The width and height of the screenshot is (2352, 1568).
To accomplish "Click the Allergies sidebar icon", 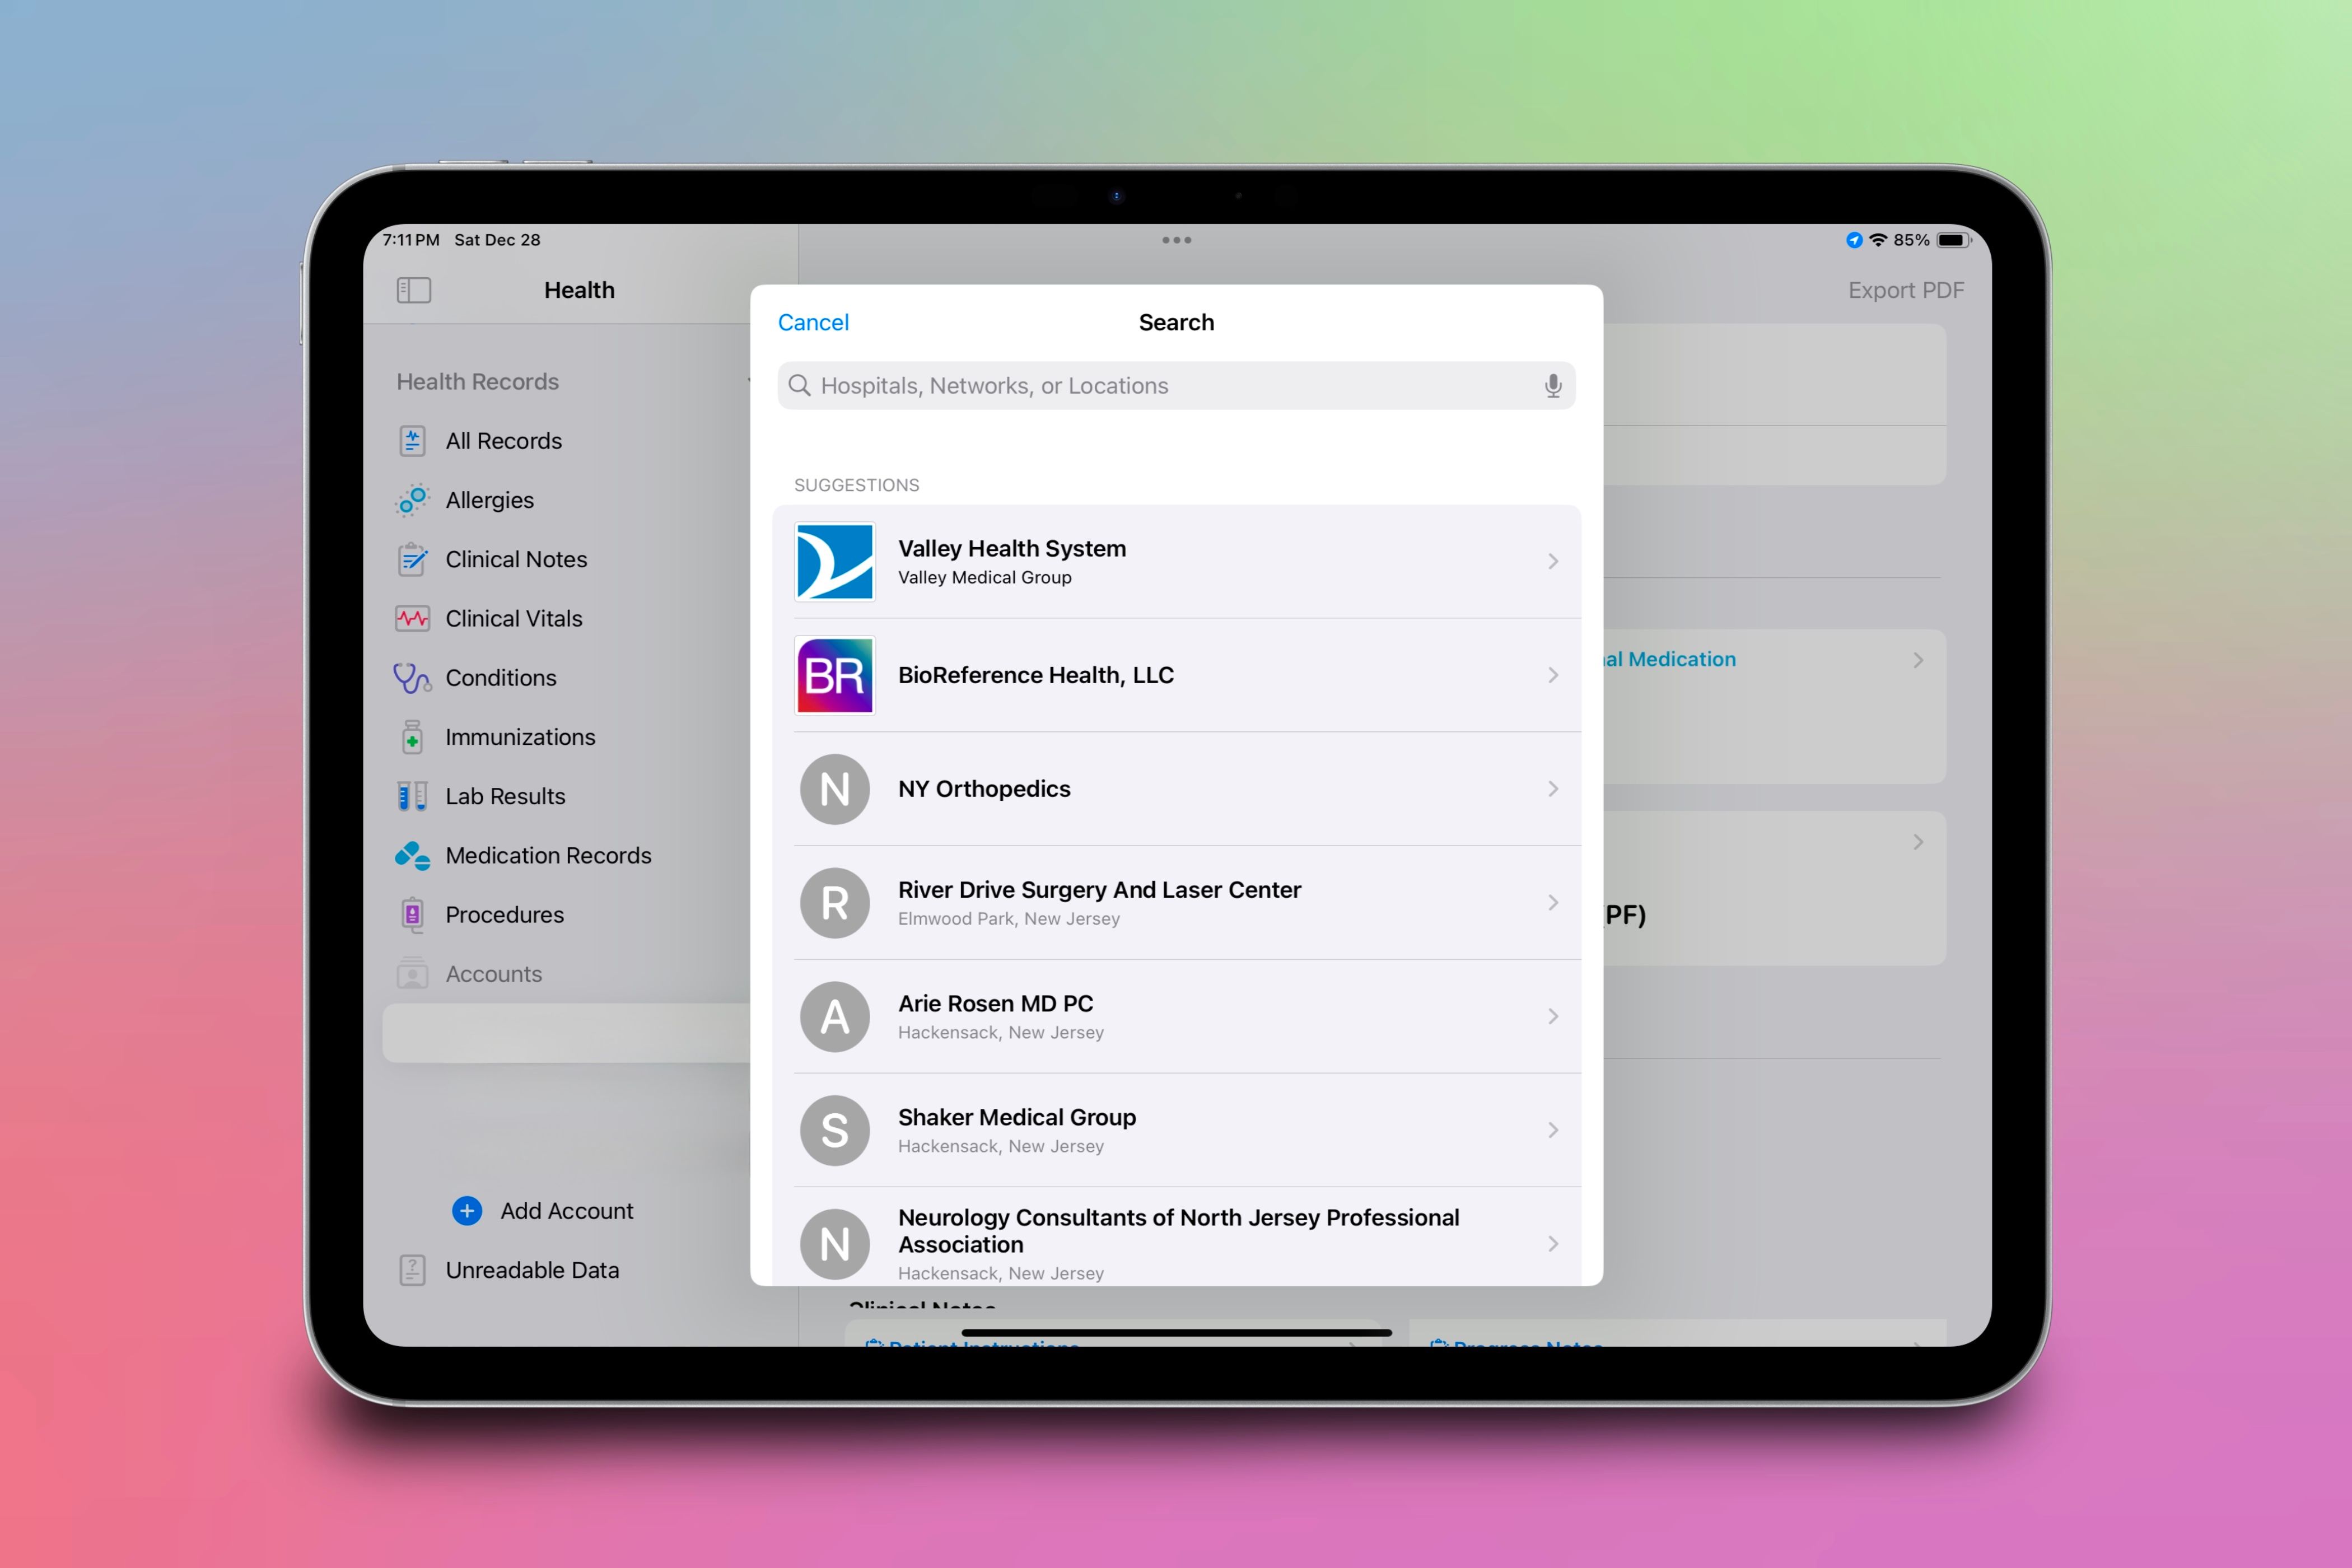I will coord(412,500).
